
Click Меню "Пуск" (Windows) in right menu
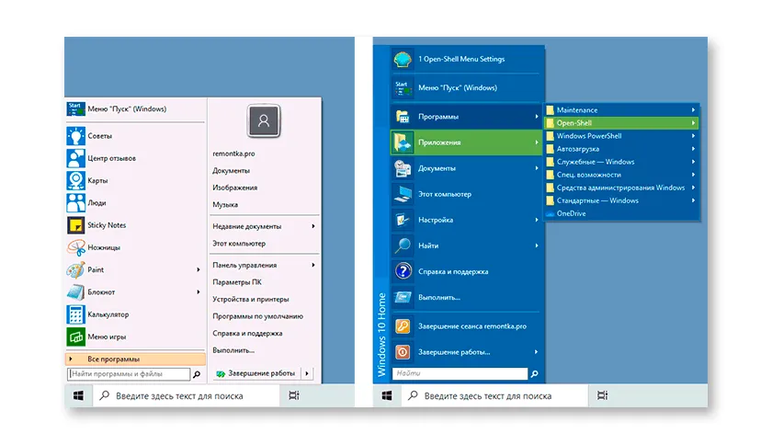click(x=467, y=88)
